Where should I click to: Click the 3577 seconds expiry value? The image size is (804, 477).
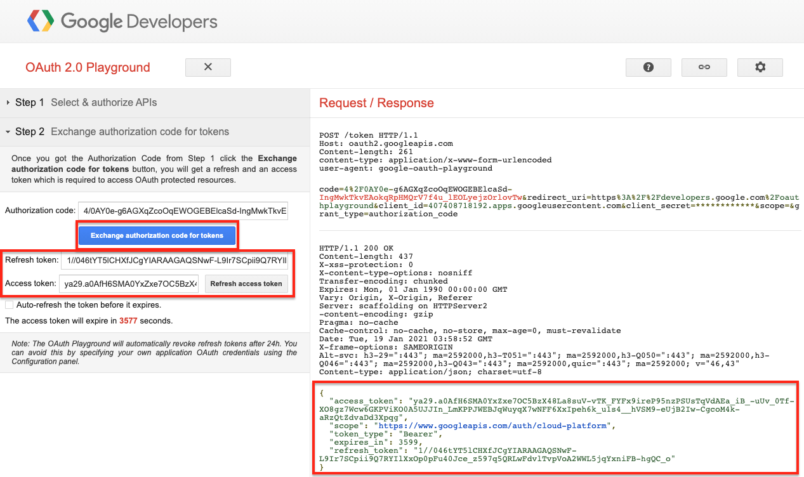click(128, 321)
